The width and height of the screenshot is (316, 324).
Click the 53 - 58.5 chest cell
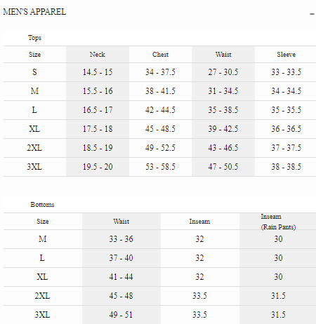pos(160,167)
